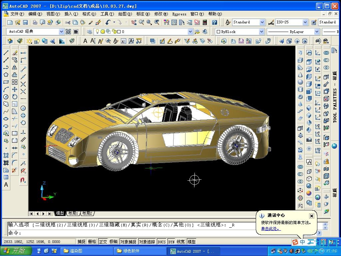This screenshot has height=256, width=341.
Task: Open the layer 0 dropdown list
Action: 190,32
